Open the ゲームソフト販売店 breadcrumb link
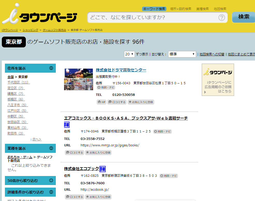The height and width of the screenshot is (201, 255). pyautogui.click(x=54, y=30)
